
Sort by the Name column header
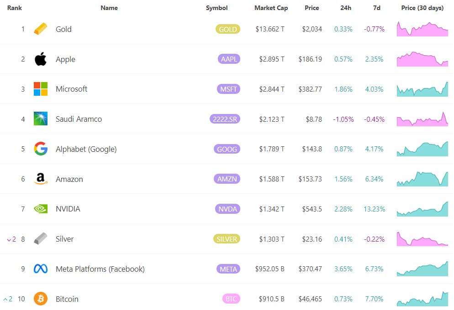click(109, 8)
